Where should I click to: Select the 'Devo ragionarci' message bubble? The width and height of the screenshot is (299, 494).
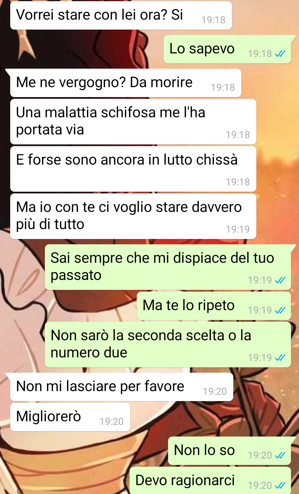coord(210,480)
